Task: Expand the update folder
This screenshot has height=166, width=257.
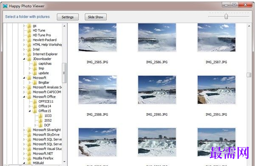Action: click(30, 73)
